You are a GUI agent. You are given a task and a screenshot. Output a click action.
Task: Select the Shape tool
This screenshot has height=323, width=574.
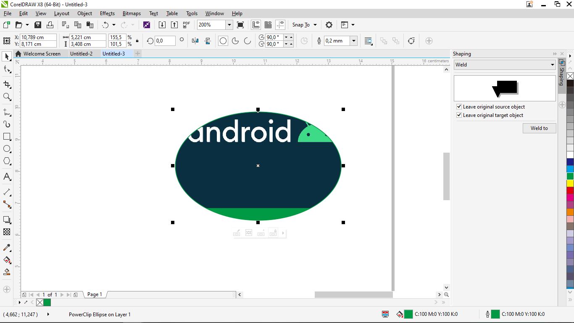[x=7, y=69]
